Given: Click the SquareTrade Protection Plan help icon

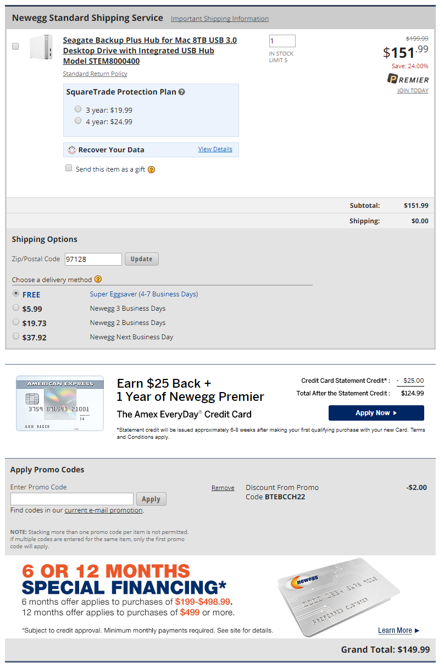Looking at the screenshot, I should (x=181, y=92).
